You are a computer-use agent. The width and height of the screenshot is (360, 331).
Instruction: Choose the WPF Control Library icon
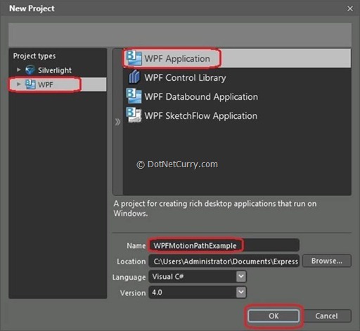coord(134,77)
